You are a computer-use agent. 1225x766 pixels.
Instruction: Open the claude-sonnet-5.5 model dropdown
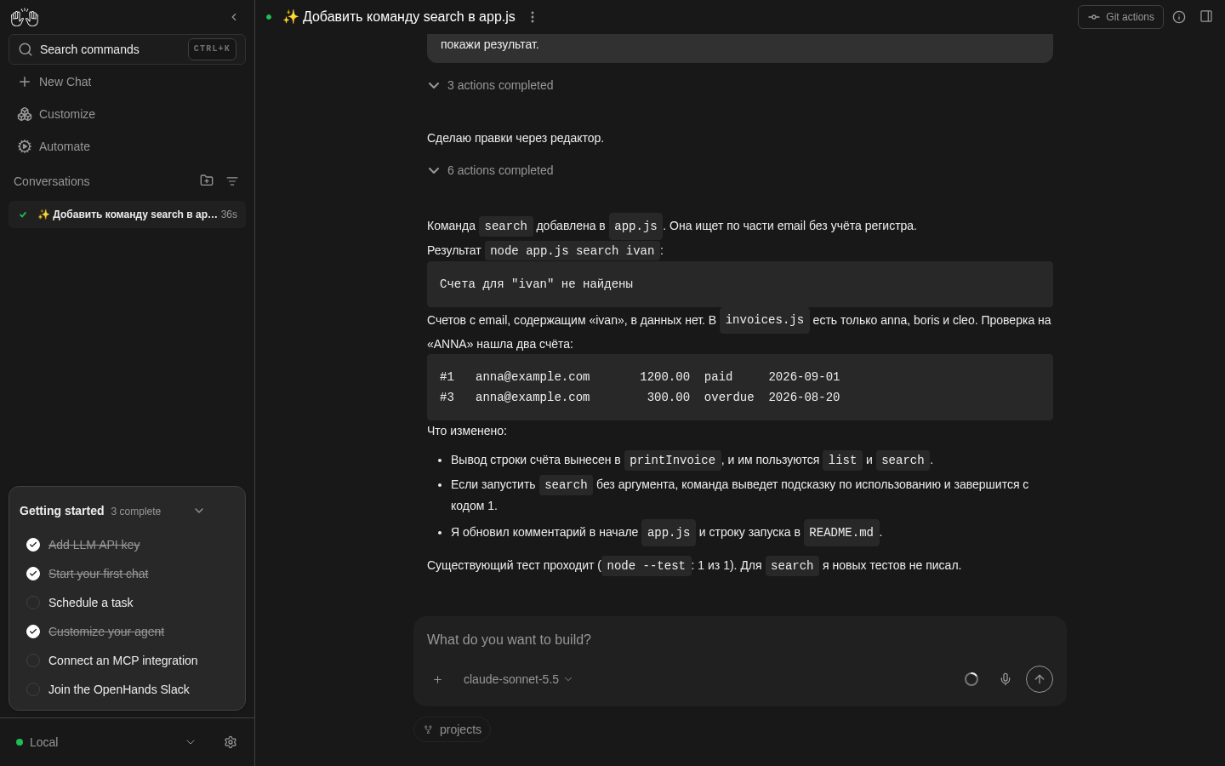click(517, 679)
